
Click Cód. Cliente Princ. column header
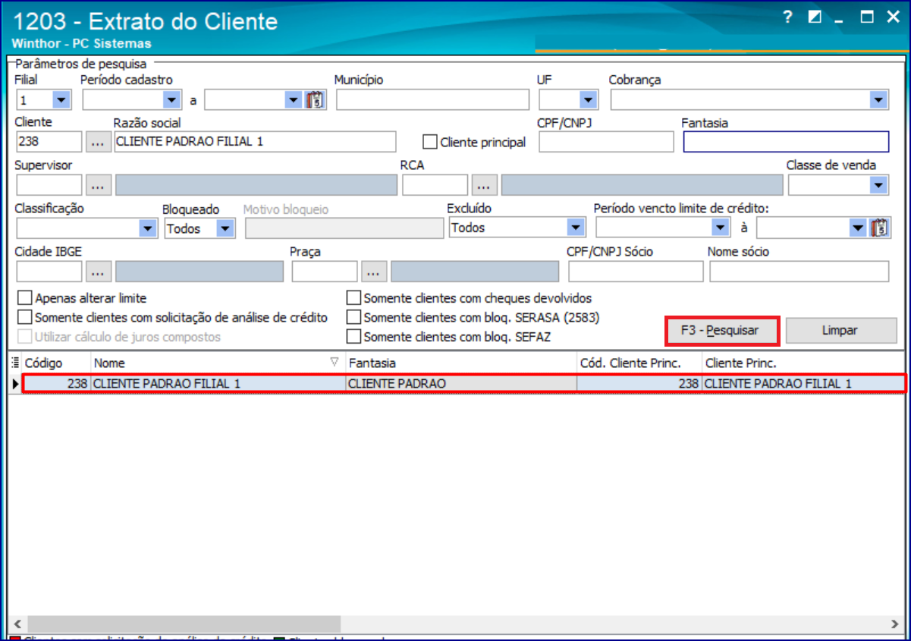(639, 363)
